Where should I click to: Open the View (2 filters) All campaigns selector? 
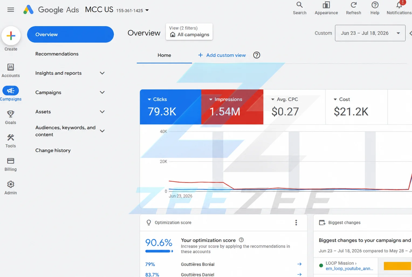pyautogui.click(x=189, y=32)
